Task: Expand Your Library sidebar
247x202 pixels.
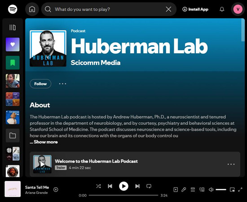Action: (x=13, y=27)
